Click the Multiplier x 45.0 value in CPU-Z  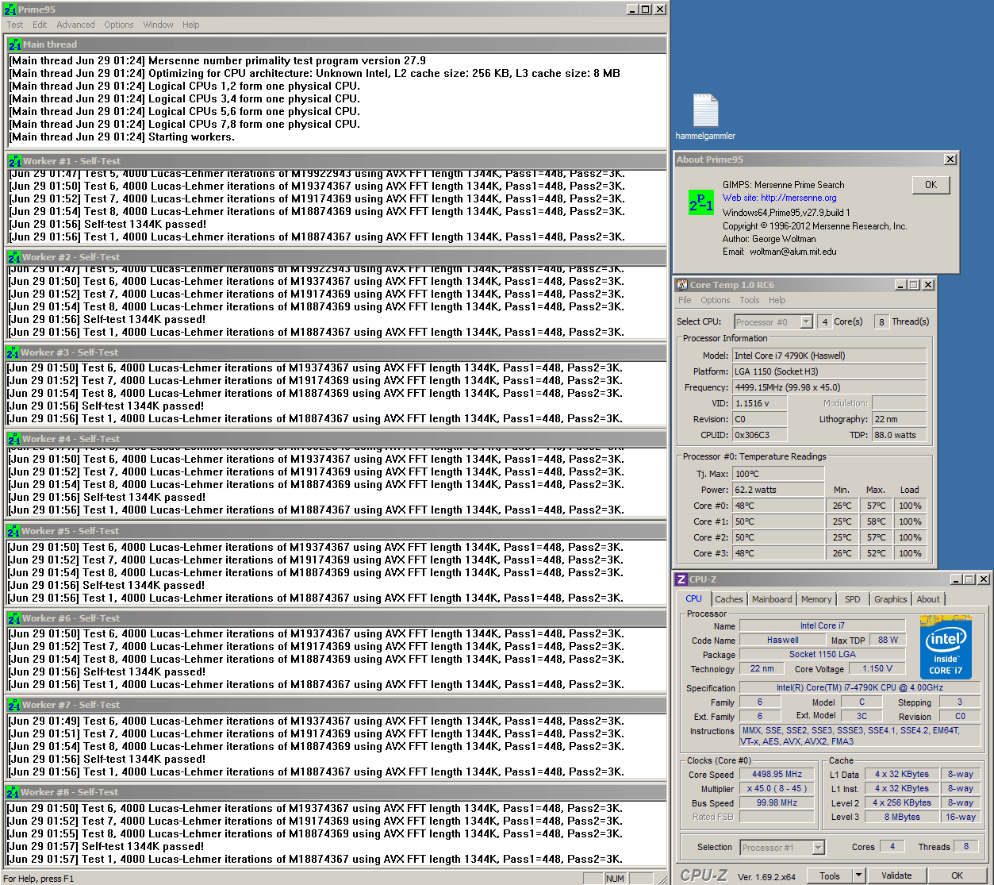777,789
